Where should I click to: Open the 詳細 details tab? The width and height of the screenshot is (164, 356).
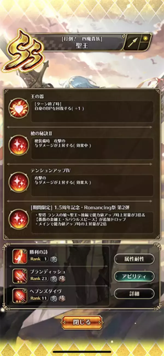coord(134,293)
